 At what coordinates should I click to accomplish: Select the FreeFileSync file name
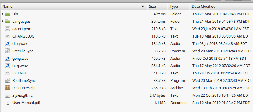click(23, 51)
